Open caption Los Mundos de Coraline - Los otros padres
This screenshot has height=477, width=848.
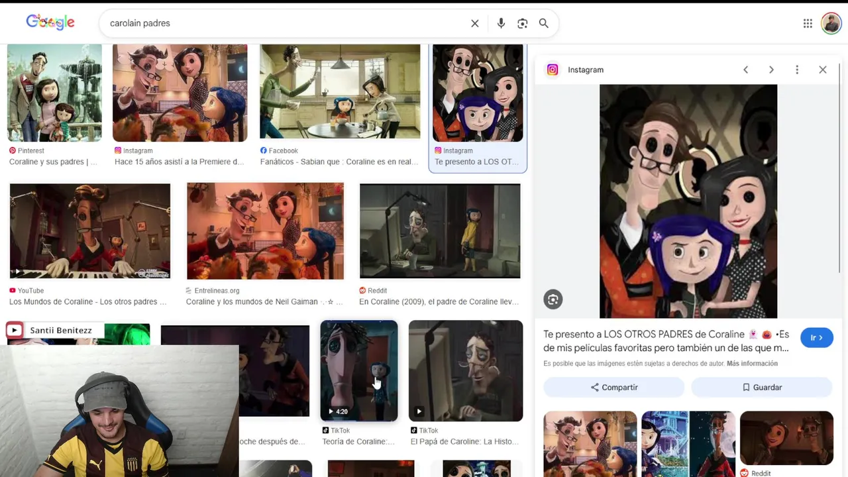coord(88,302)
